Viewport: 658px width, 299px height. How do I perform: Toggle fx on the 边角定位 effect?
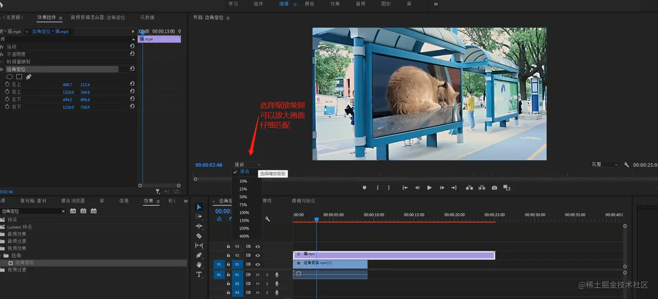coord(2,69)
